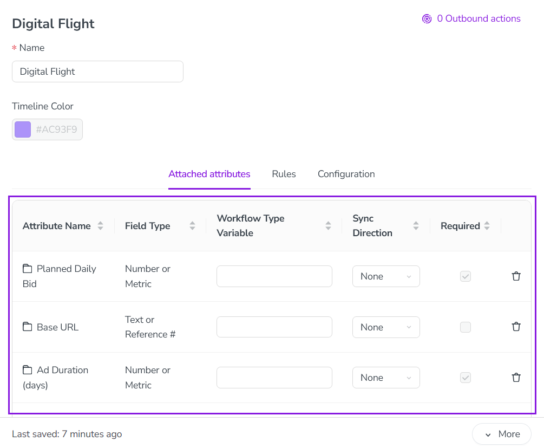Image resolution: width=544 pixels, height=448 pixels.
Task: Expand Sync Direction dropdown for Ad Duration
Action: tap(386, 378)
